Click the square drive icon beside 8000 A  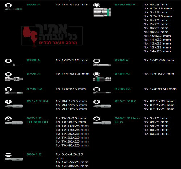click(8, 5)
